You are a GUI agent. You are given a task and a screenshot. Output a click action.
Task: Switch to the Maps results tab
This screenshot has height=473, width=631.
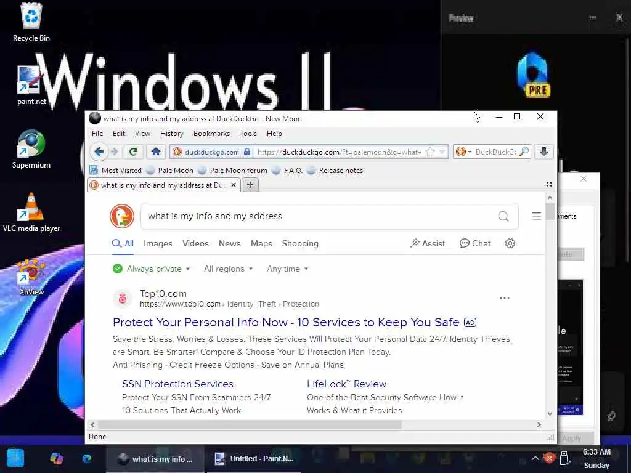click(261, 243)
